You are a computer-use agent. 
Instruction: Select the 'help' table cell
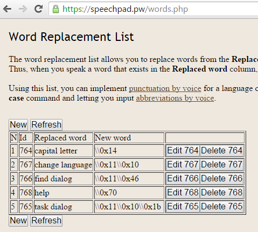tap(64, 193)
